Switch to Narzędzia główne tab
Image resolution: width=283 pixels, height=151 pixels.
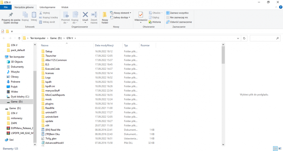pyautogui.click(x=24, y=7)
